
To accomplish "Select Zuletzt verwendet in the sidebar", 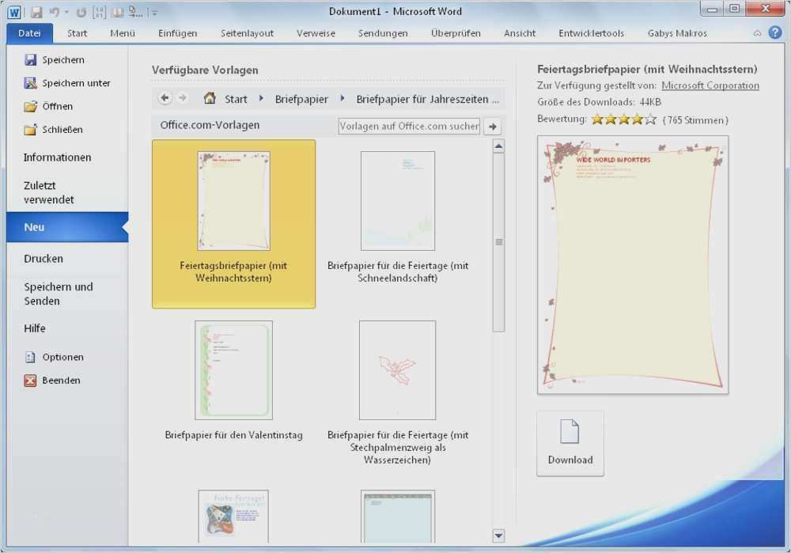I will 49,192.
